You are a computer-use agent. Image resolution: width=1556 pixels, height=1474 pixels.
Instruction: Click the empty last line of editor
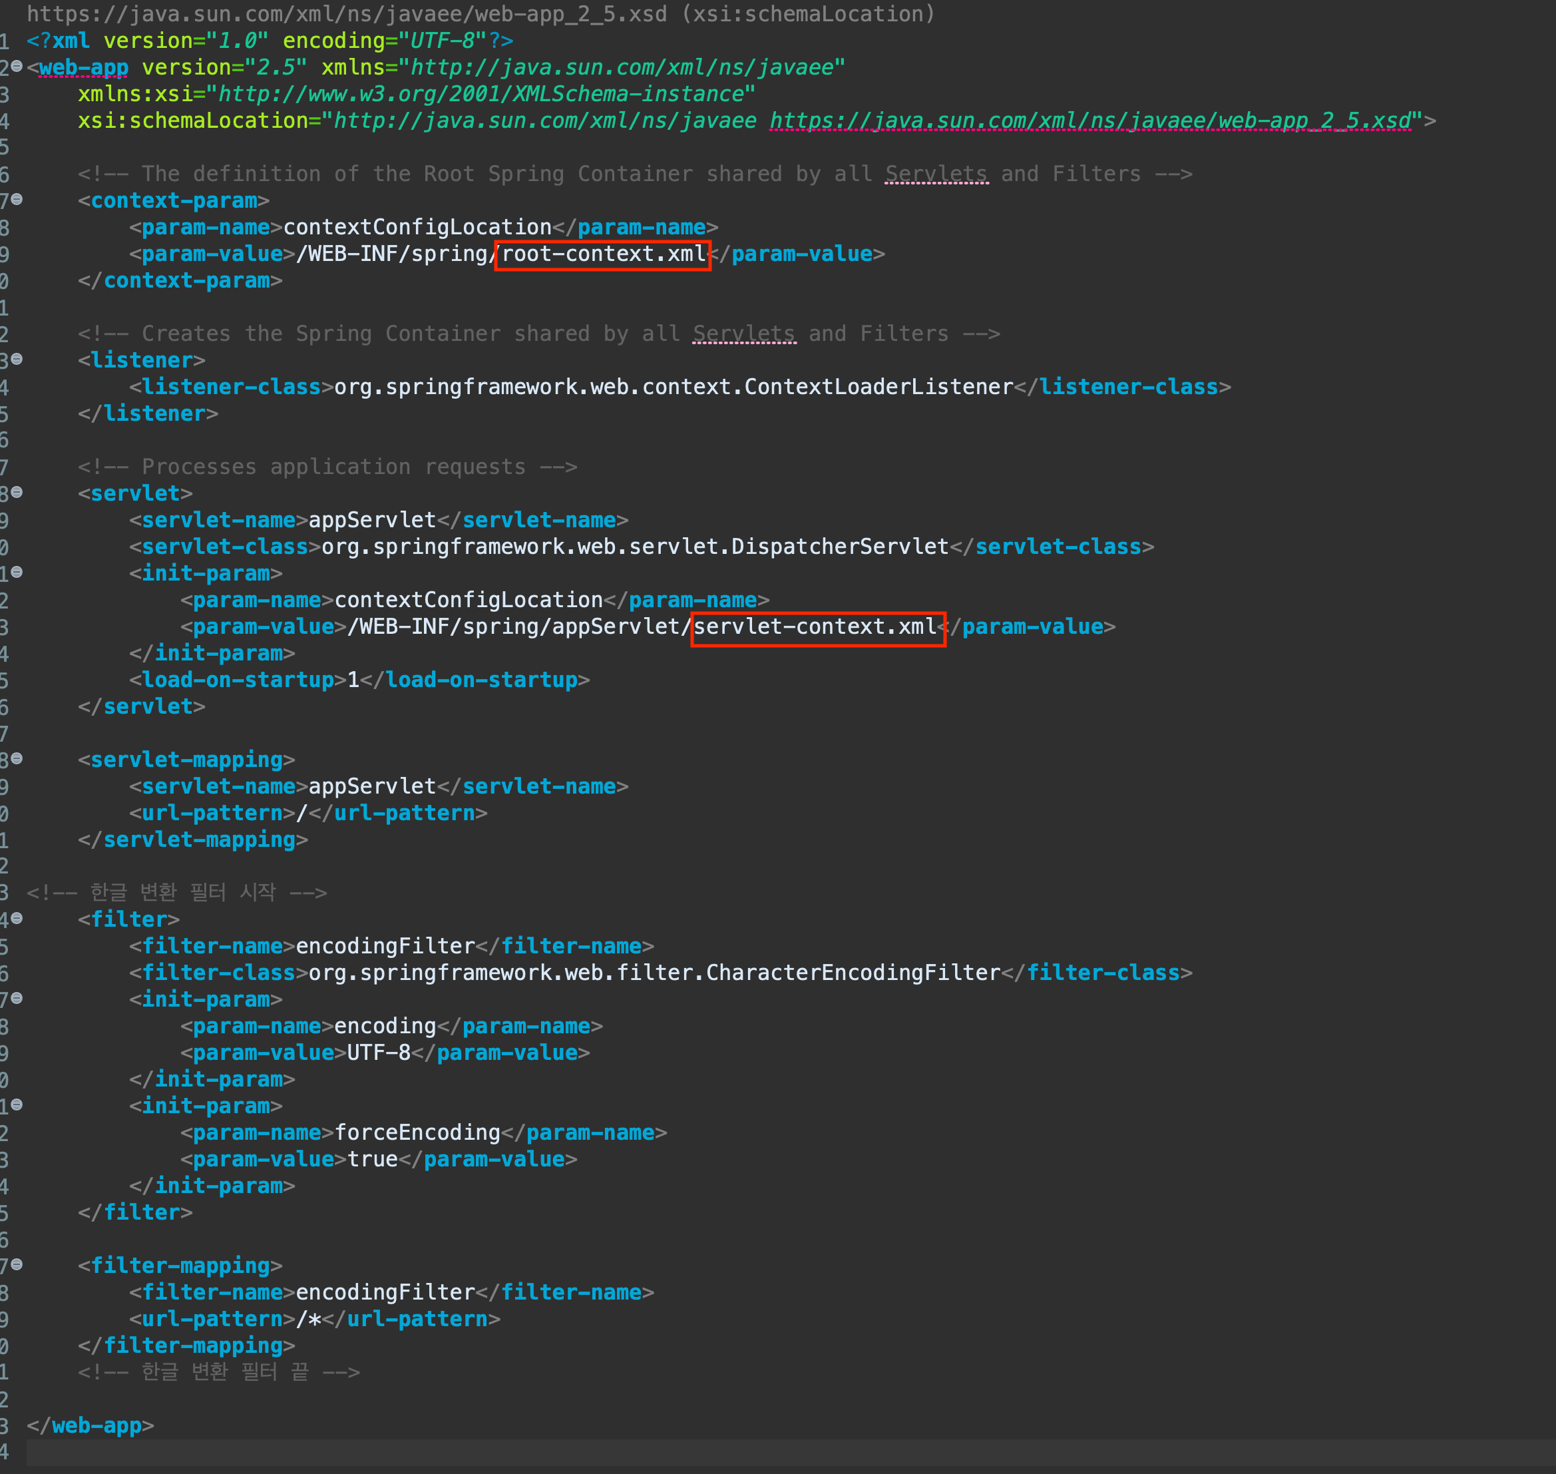pyautogui.click(x=471, y=1452)
